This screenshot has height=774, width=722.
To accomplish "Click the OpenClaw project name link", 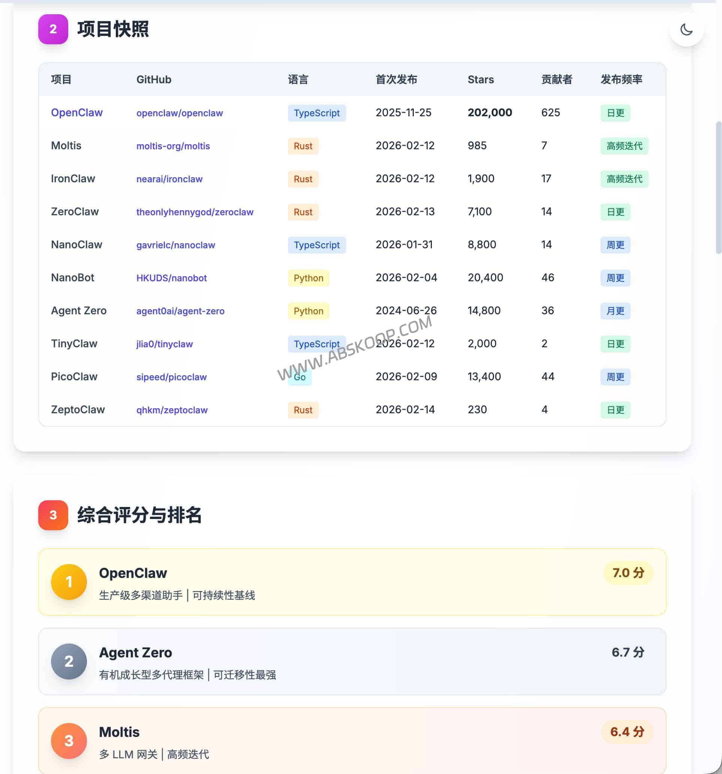I will [x=77, y=112].
